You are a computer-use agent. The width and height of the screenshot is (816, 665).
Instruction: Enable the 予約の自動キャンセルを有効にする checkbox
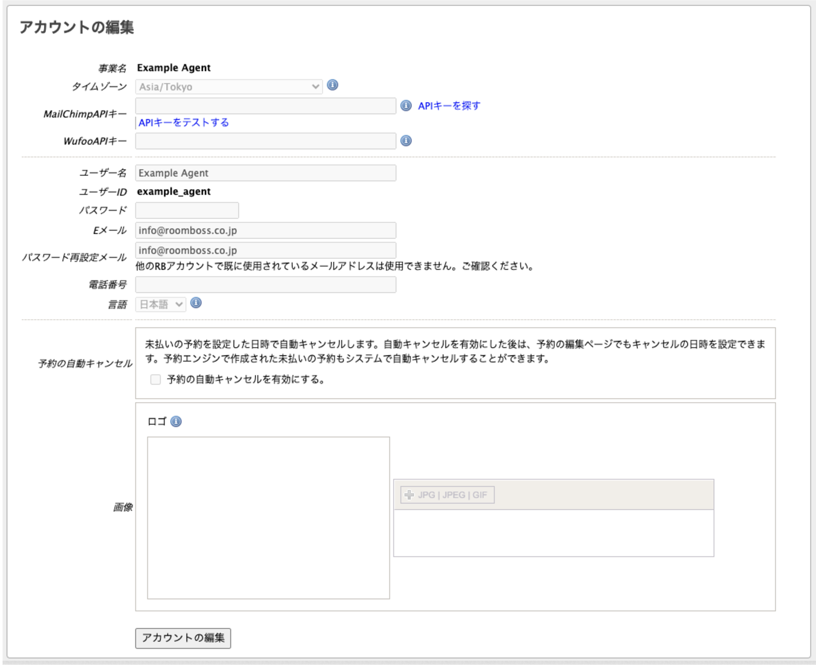(156, 380)
